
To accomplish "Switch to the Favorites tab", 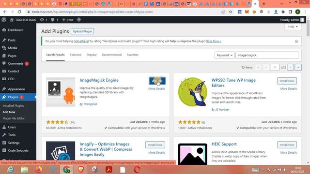I will 133,55.
